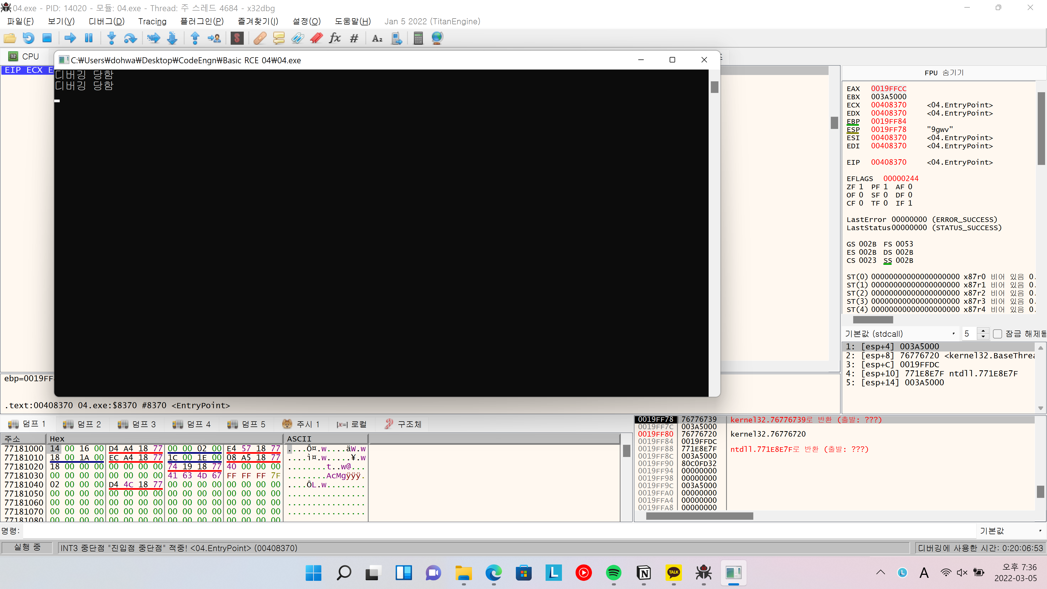Image resolution: width=1047 pixels, height=589 pixels.
Task: Switch to the 구조체 struct tab
Action: click(x=403, y=424)
